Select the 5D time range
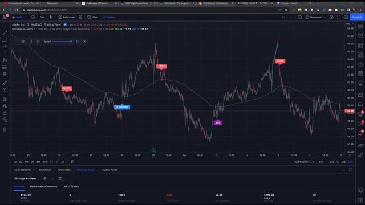Viewport: 365px width, 205px height. [x=21, y=162]
